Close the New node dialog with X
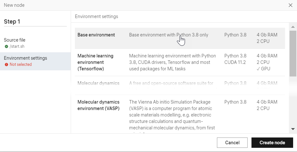Screen dimensions: 297x152 click(x=291, y=5)
